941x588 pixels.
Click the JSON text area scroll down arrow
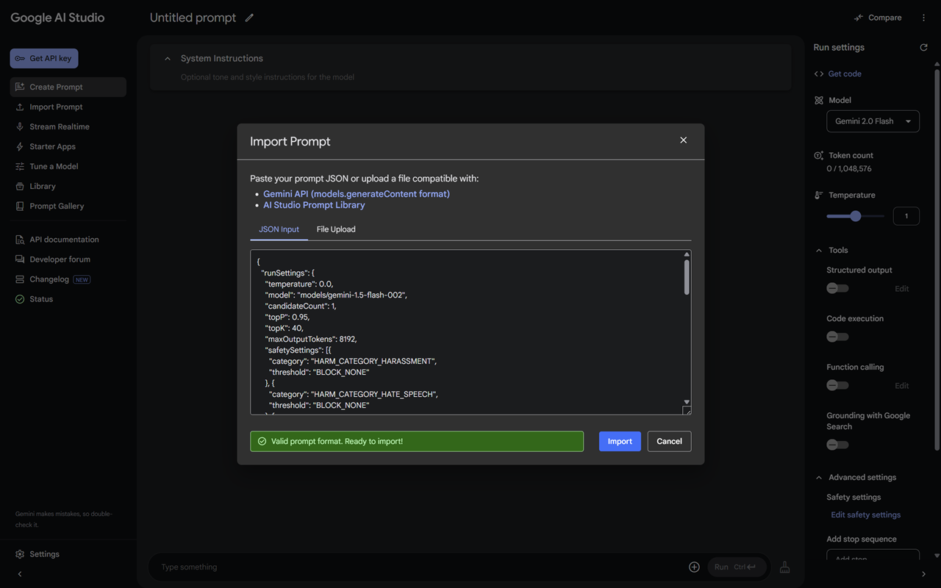click(x=687, y=402)
